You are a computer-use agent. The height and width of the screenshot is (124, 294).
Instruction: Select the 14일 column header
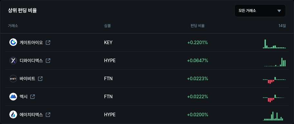click(282, 26)
